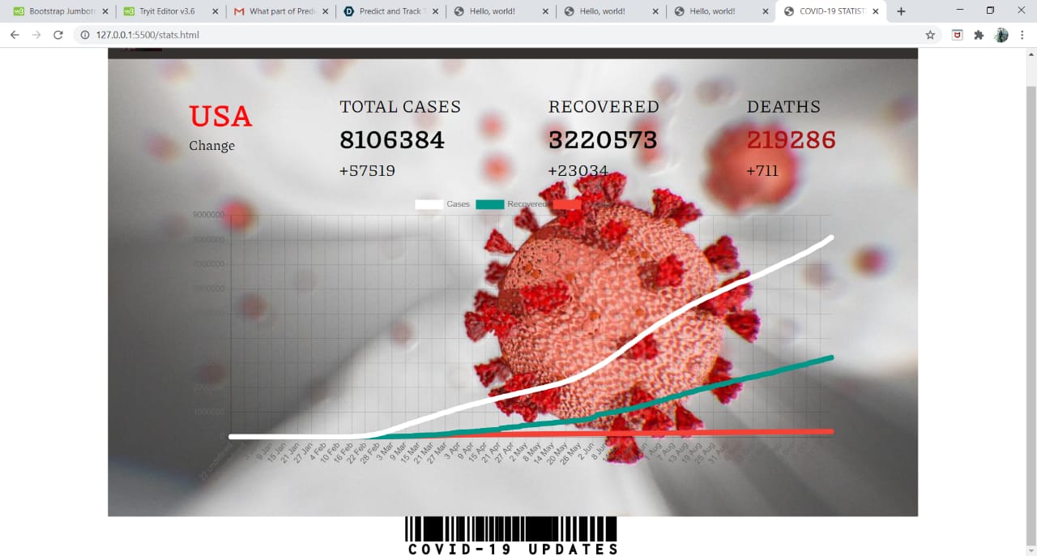The width and height of the screenshot is (1037, 556).
Task: Click the total cases value 8106384
Action: (x=392, y=140)
